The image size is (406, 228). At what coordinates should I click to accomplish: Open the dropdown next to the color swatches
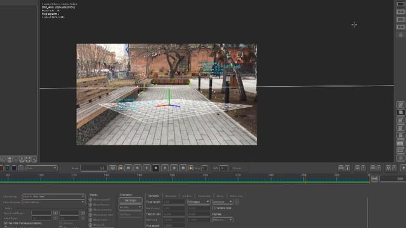(x=41, y=168)
